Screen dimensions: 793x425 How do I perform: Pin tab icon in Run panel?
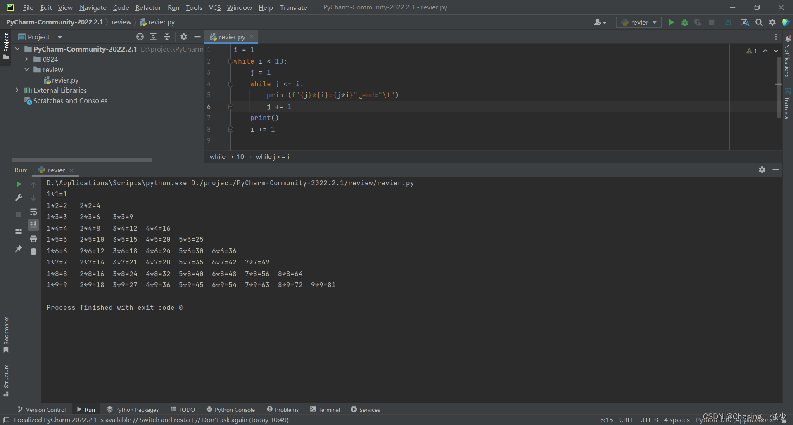(x=19, y=248)
